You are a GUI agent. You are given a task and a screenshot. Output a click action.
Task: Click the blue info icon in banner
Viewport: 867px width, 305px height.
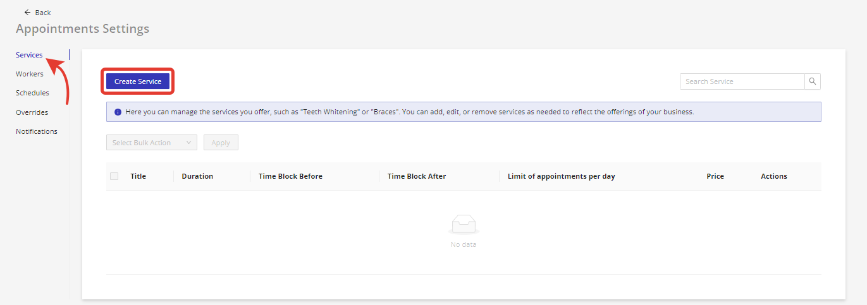point(118,112)
